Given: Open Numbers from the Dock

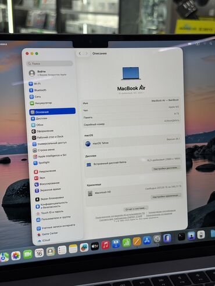Looking at the screenshot, I should [127, 242].
